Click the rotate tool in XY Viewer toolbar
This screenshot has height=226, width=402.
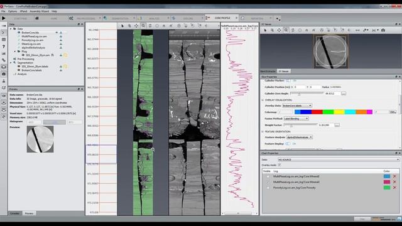293,30
